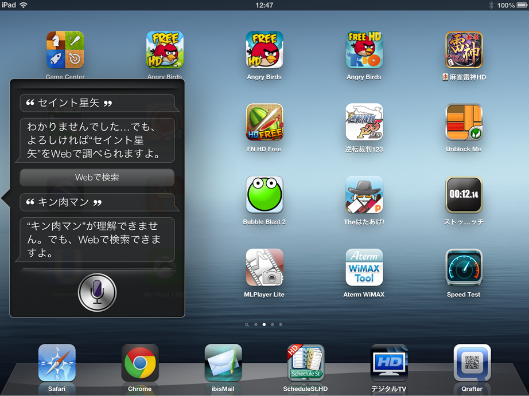Open ScheduleSt.HD in the dock

[306, 363]
